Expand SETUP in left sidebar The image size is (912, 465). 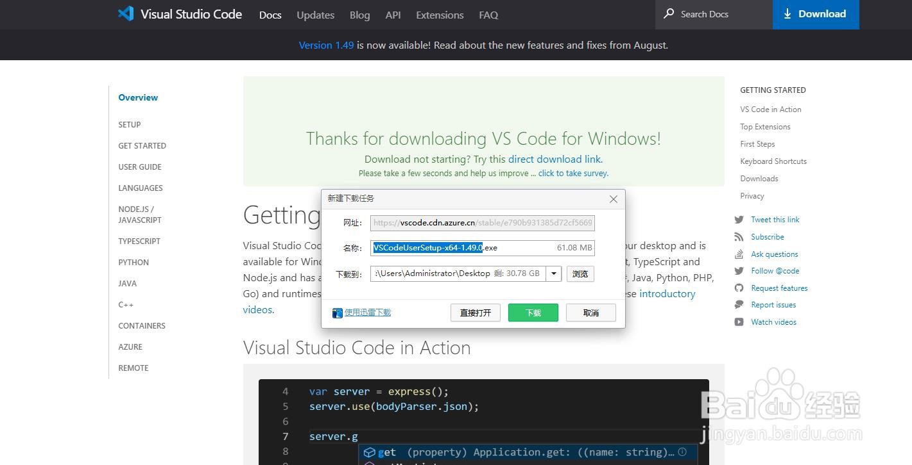click(130, 124)
